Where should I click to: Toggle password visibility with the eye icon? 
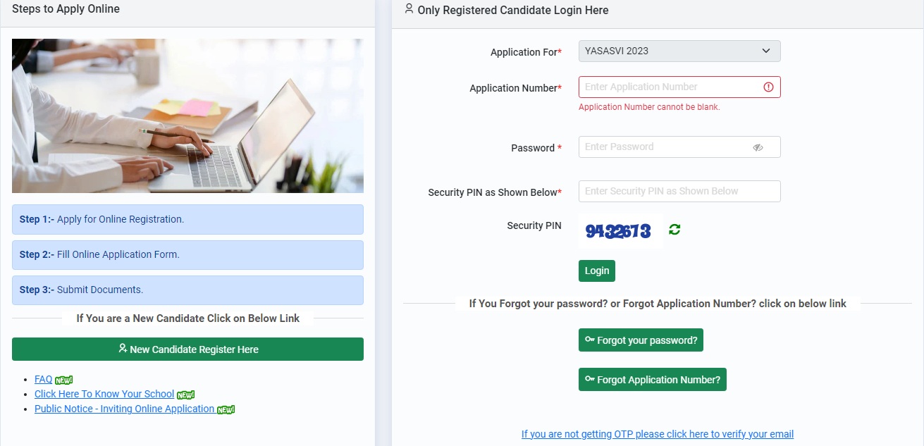click(758, 147)
